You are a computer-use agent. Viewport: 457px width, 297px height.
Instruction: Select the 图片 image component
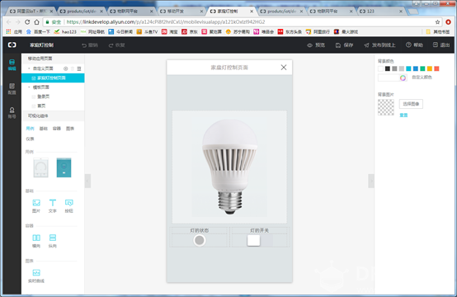pos(36,205)
